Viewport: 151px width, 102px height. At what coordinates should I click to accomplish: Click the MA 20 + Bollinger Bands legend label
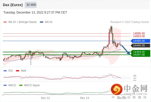pos(23,22)
